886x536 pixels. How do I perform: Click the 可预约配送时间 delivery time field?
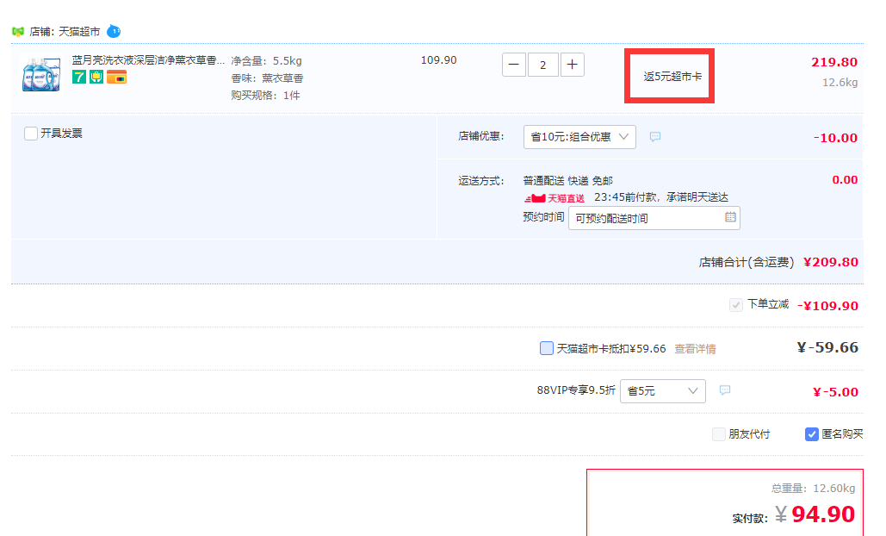(654, 218)
